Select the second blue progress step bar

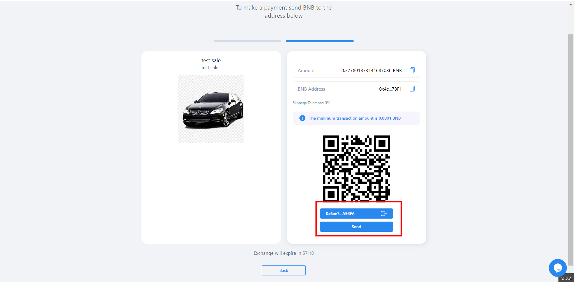320,41
